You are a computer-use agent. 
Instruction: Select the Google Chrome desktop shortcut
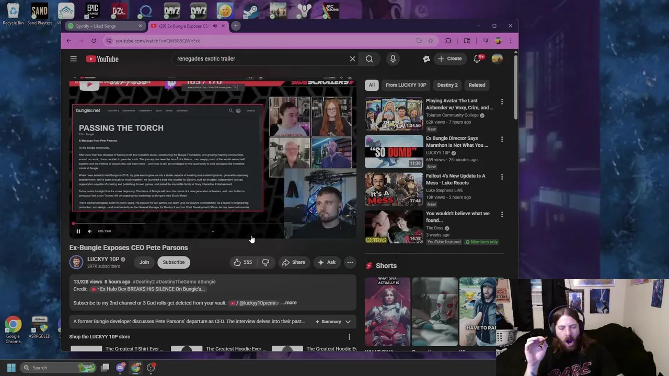click(13, 330)
